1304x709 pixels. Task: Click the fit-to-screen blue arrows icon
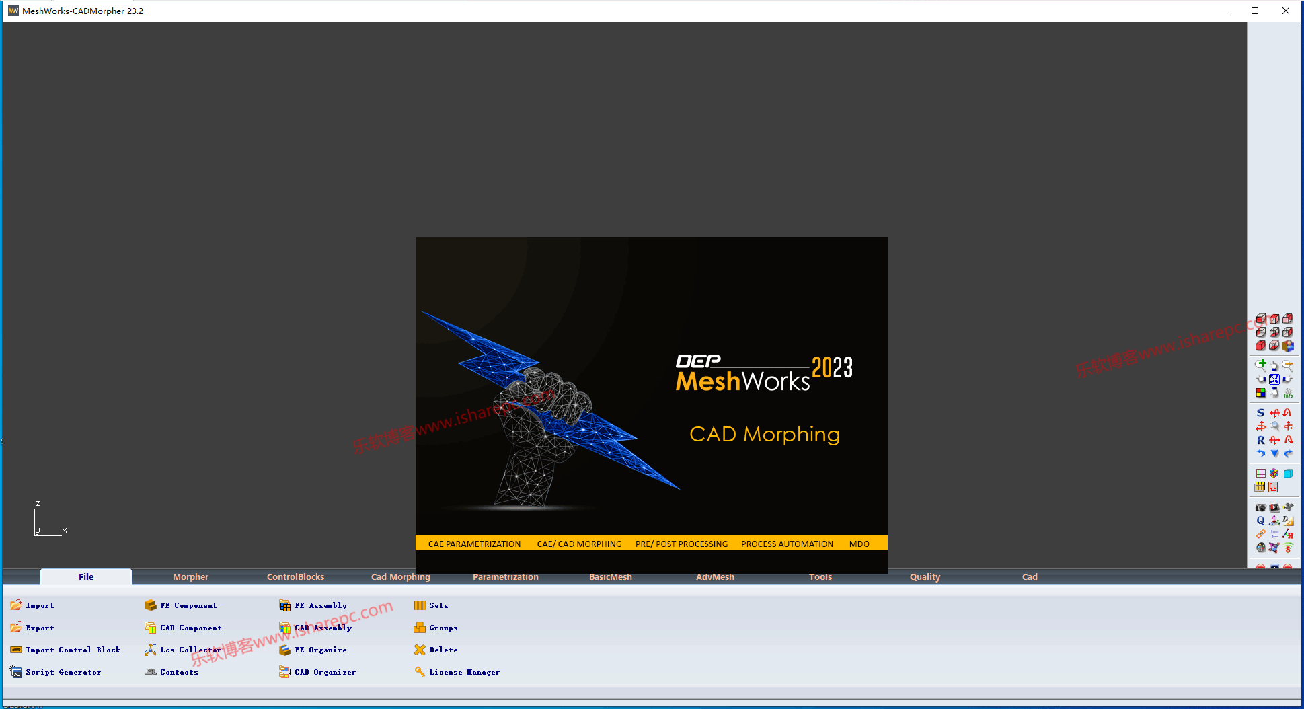point(1274,379)
